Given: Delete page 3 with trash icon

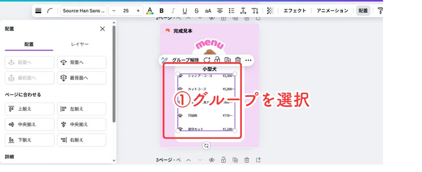Looking at the screenshot, I should [x=247, y=160].
